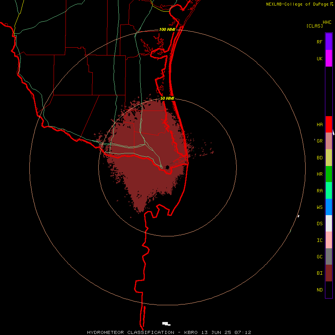The width and height of the screenshot is (335, 335).
Task: Click the HR legend label
Action: 319,174
